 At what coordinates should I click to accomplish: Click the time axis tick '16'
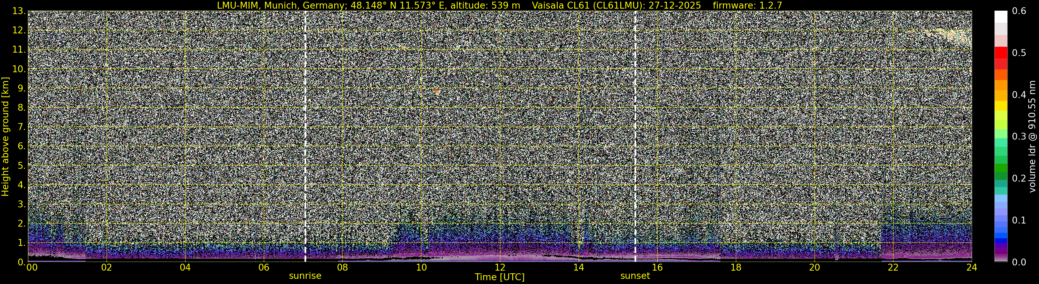[657, 268]
